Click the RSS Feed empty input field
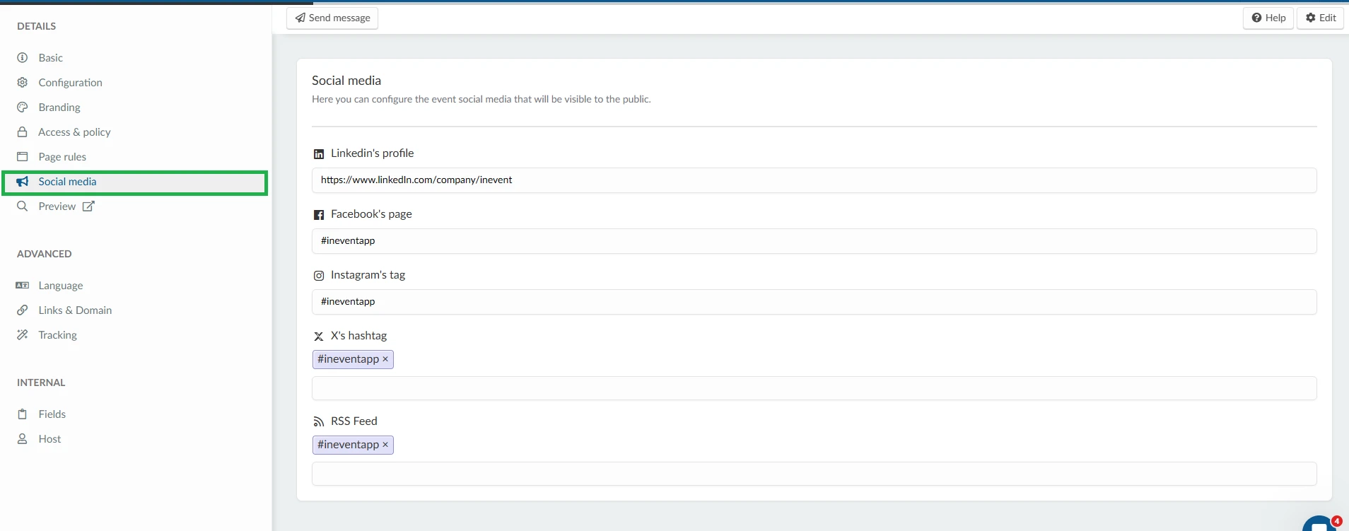This screenshot has height=531, width=1349. [814, 474]
